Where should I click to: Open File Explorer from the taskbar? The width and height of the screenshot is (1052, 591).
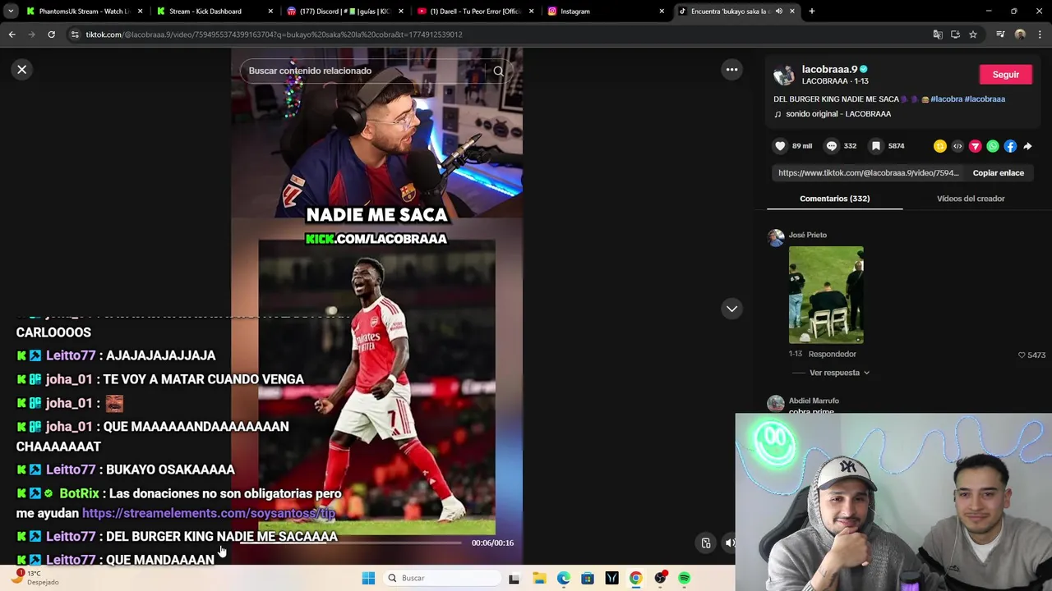tap(539, 578)
